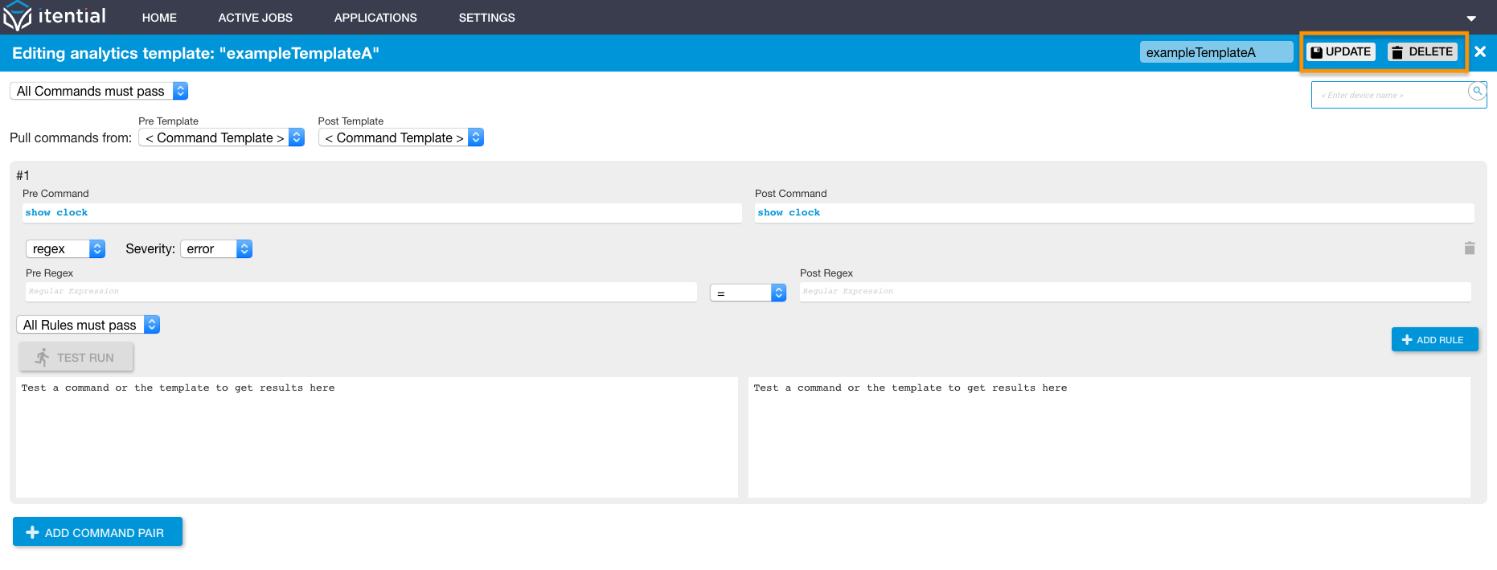Screen dimensions: 1497x570
Task: Click the Post Command show clock field
Action: click(1114, 212)
